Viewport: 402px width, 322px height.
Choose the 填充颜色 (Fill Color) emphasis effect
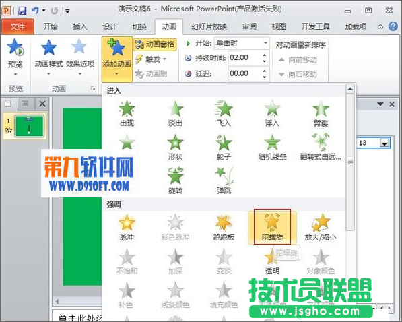click(x=224, y=295)
